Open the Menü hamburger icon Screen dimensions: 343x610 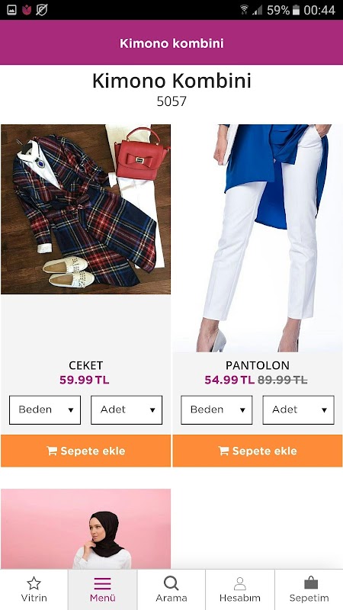103,583
